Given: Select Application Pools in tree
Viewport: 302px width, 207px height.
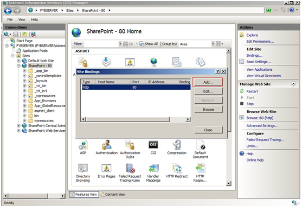Looking at the screenshot, I should [35, 51].
